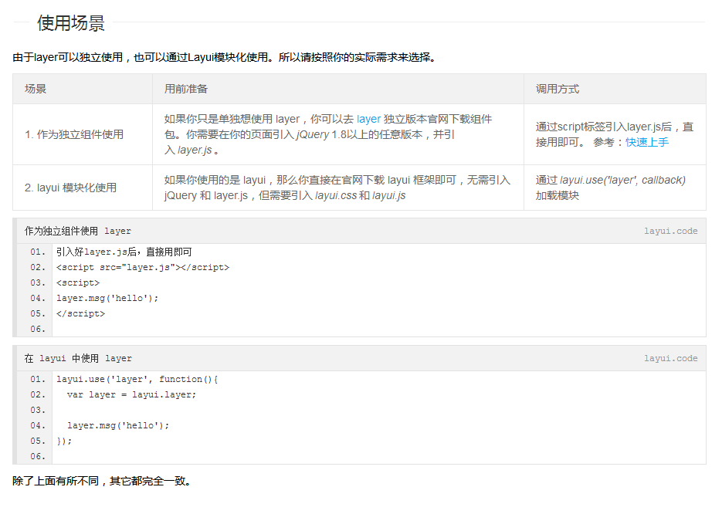This screenshot has width=722, height=514.
Task: Click the 作为独立组件使用 code block title
Action: (x=78, y=231)
